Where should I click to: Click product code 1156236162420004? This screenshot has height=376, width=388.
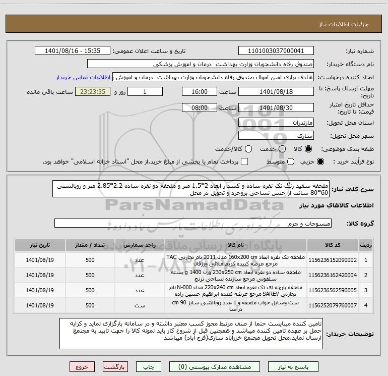(x=333, y=275)
